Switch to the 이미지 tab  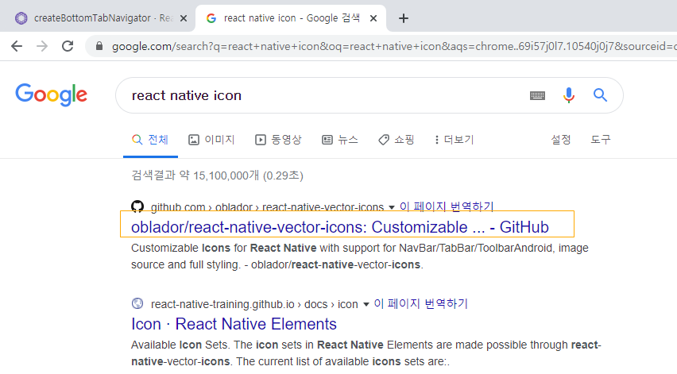click(211, 140)
